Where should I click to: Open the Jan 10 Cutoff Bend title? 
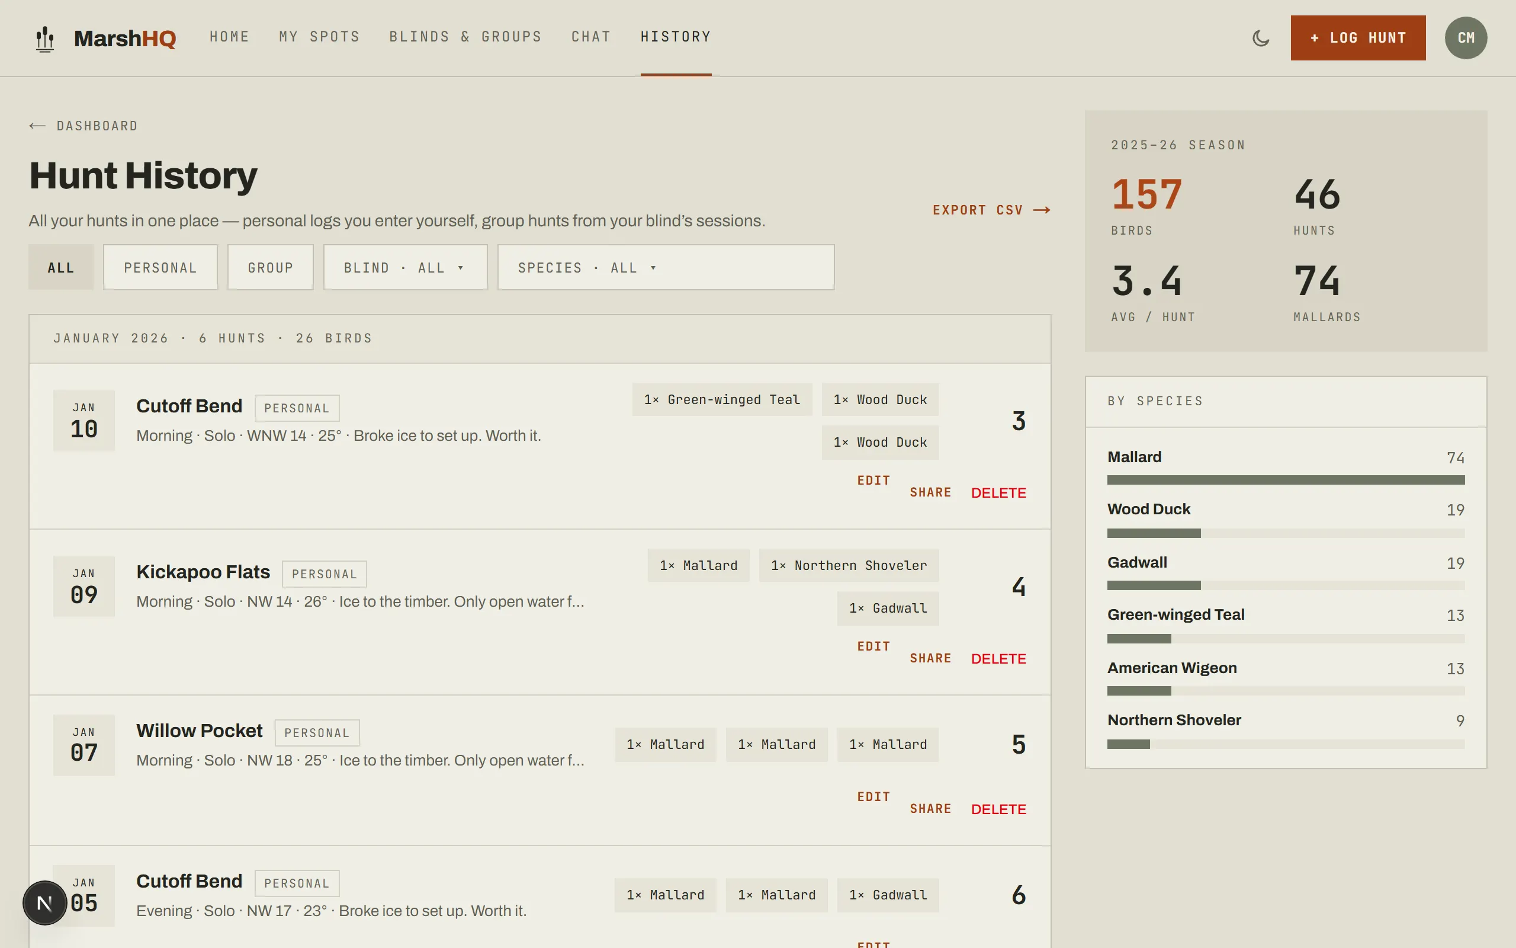click(x=189, y=406)
